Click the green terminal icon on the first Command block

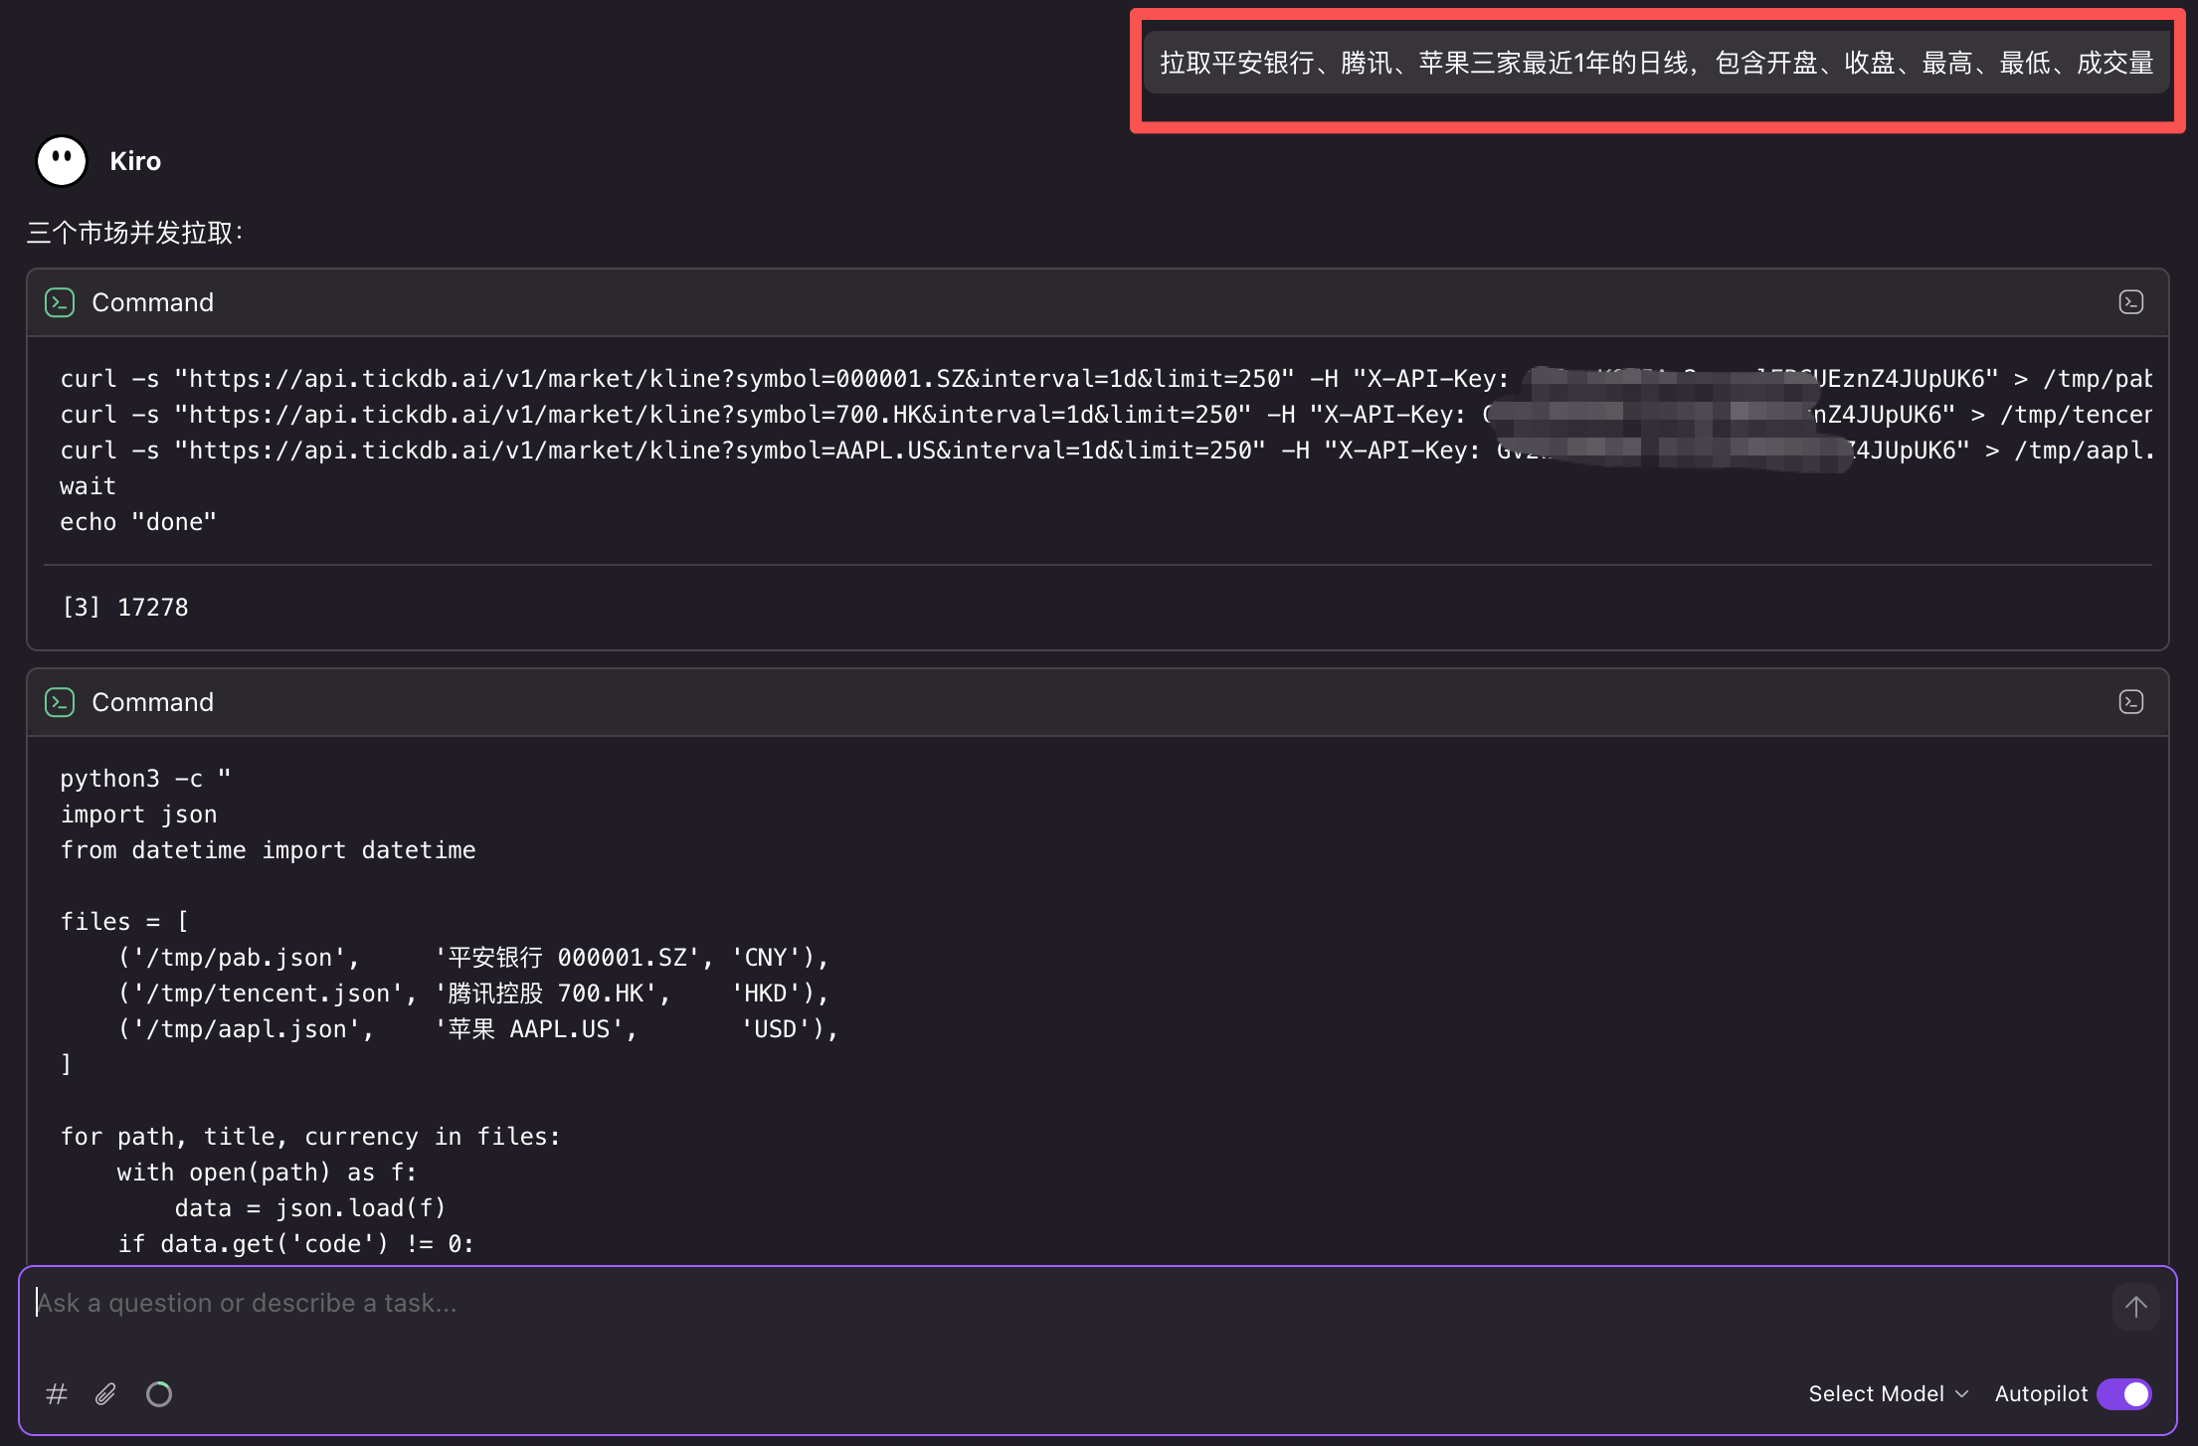(60, 302)
